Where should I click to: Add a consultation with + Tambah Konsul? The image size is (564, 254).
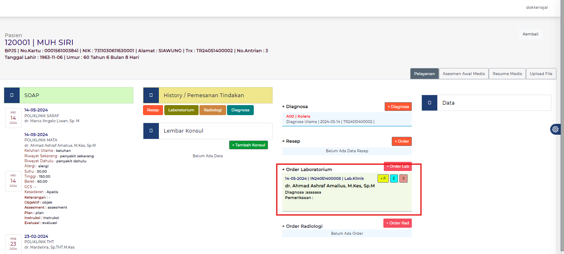(248, 145)
